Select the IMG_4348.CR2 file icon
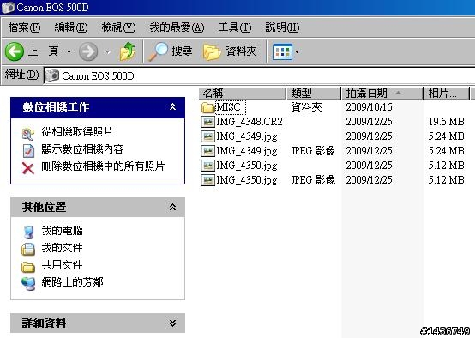 (208, 122)
